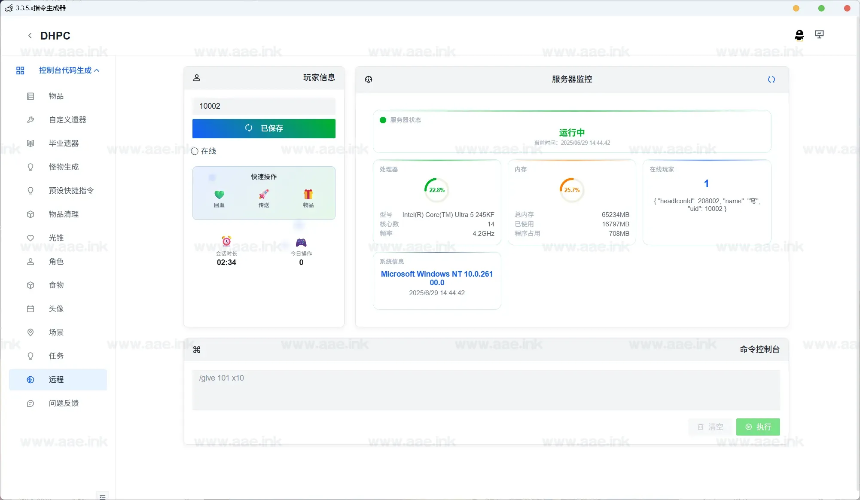Click the heal (回血) heart icon
Screen dimensions: 860x500
click(219, 195)
